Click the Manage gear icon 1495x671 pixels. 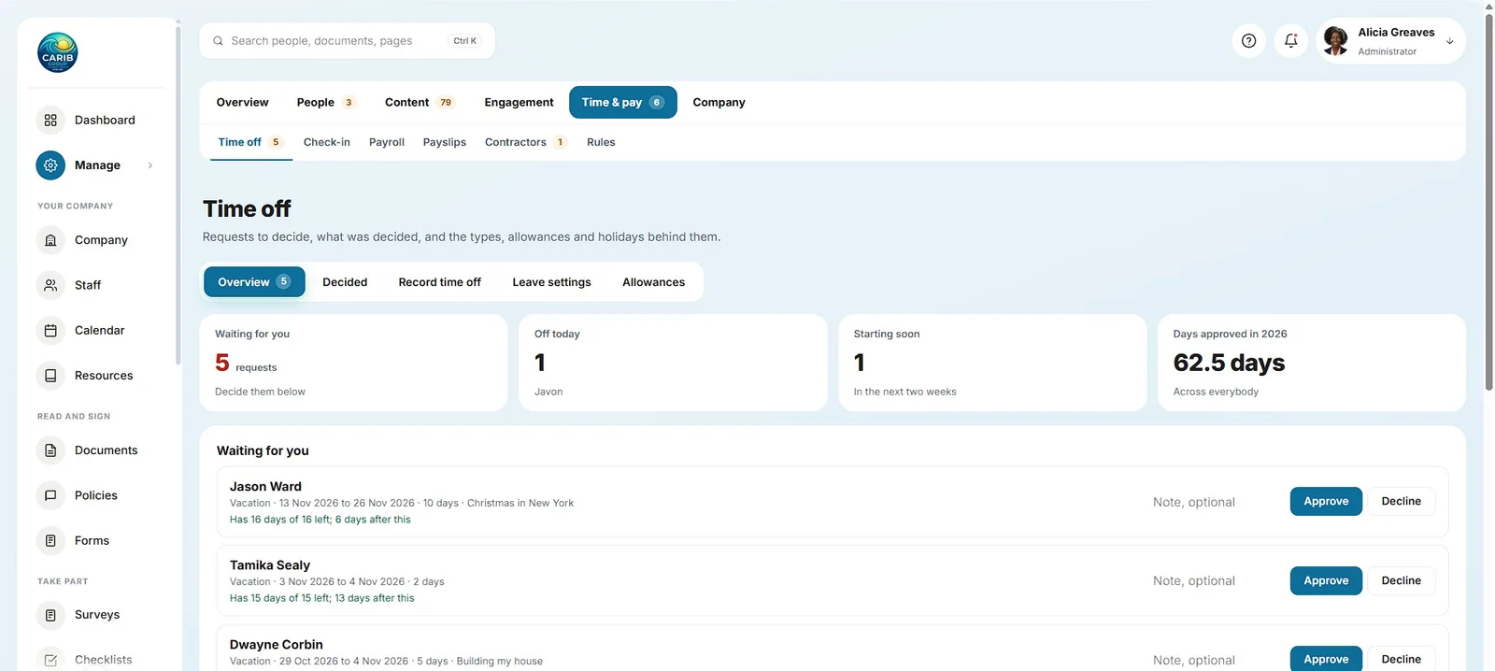pos(50,165)
